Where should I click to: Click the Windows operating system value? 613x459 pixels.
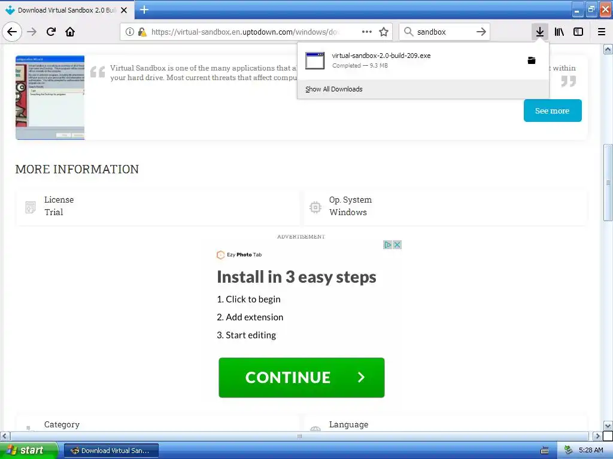[348, 212]
